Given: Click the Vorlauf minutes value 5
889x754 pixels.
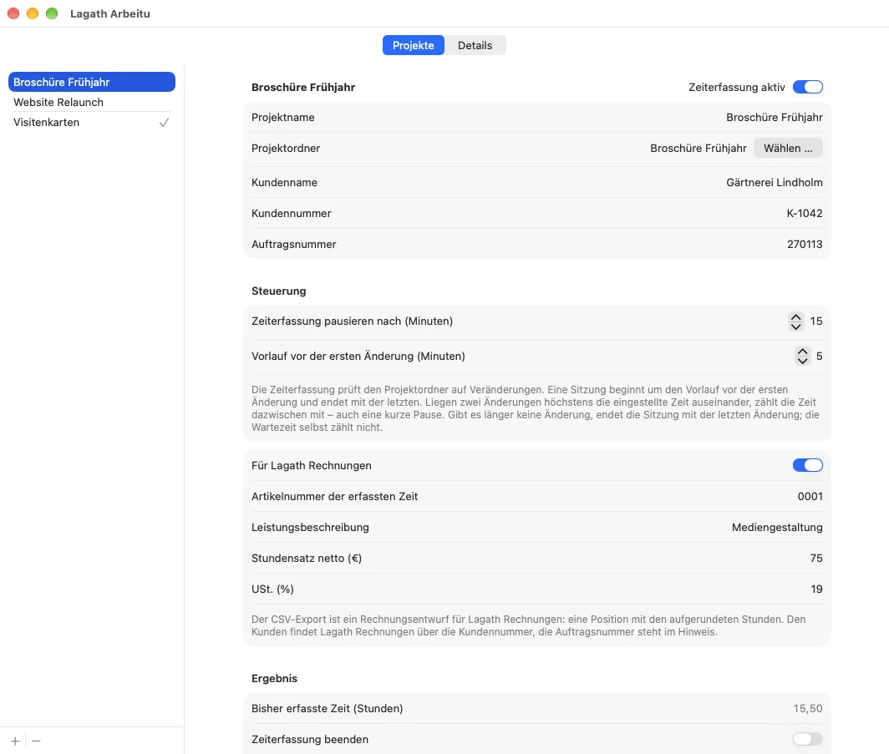Looking at the screenshot, I should point(820,357).
